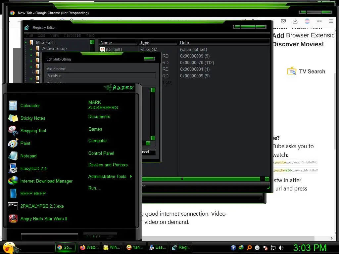This screenshot has height=254, width=339.
Task: Open the File menu in Registry Editor
Action: pyautogui.click(x=30, y=35)
